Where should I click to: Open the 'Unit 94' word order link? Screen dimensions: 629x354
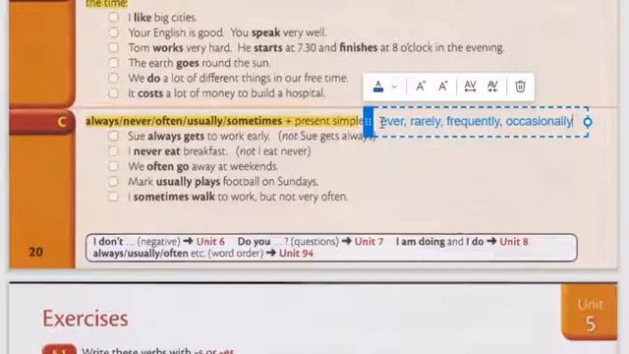click(x=296, y=254)
